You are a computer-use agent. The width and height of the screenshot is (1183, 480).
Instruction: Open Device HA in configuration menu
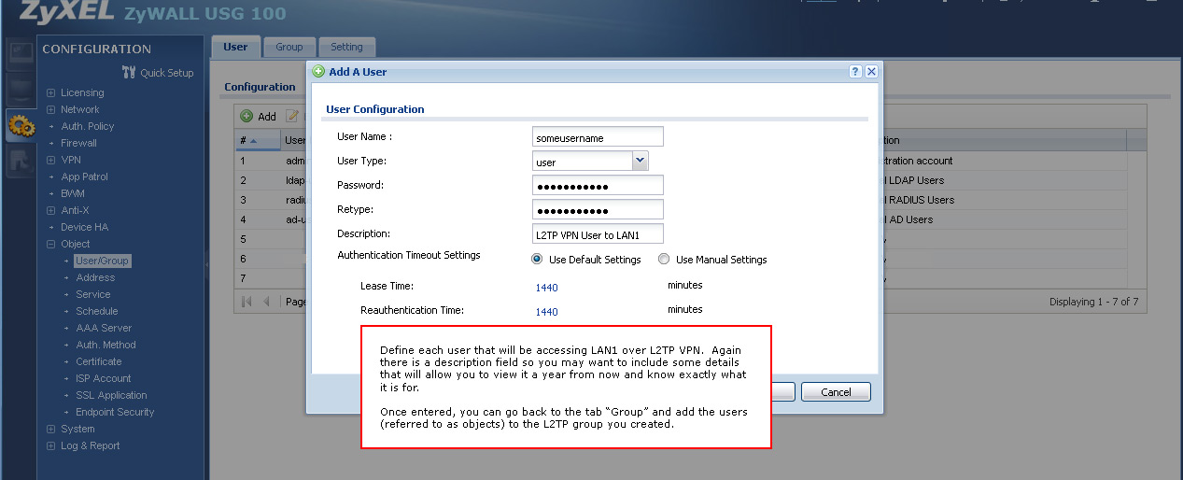pos(84,227)
